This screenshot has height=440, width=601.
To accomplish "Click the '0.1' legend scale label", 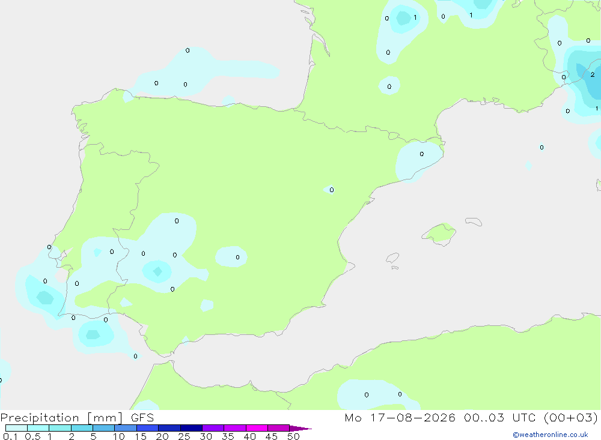I will coord(10,436).
